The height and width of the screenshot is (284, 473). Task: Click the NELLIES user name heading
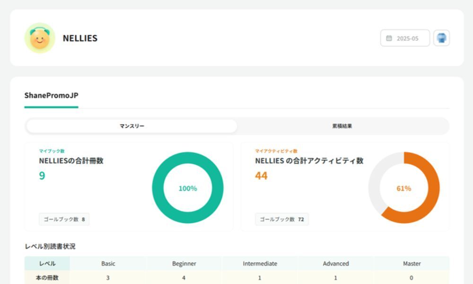point(80,38)
